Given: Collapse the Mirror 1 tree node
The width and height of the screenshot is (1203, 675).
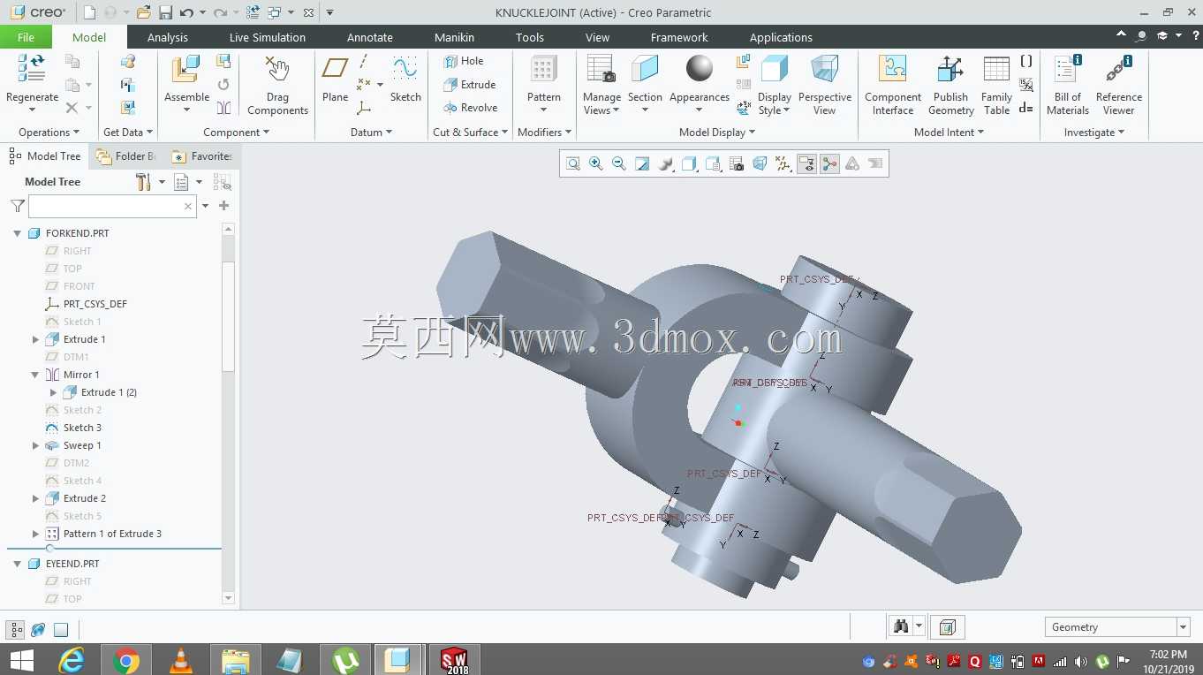Looking at the screenshot, I should (35, 375).
